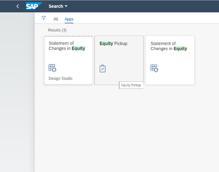Go back using the header arrow

17,6
